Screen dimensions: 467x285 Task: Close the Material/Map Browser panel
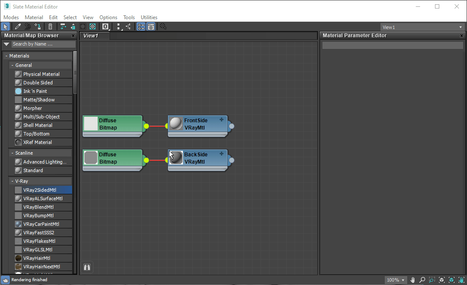click(x=73, y=36)
